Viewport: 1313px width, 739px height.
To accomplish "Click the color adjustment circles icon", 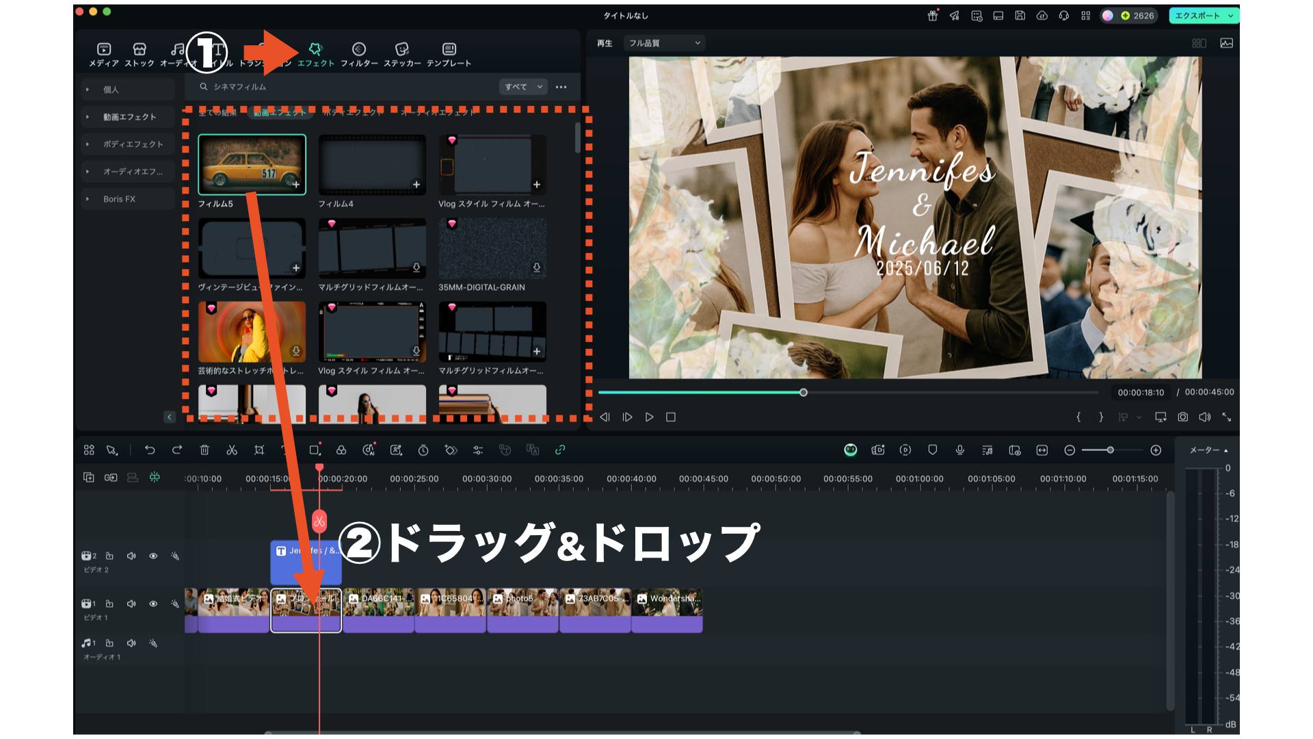I will coord(341,450).
